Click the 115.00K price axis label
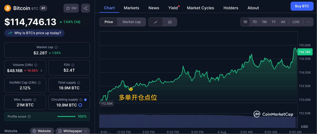317x134 pixels. (x=305, y=45)
